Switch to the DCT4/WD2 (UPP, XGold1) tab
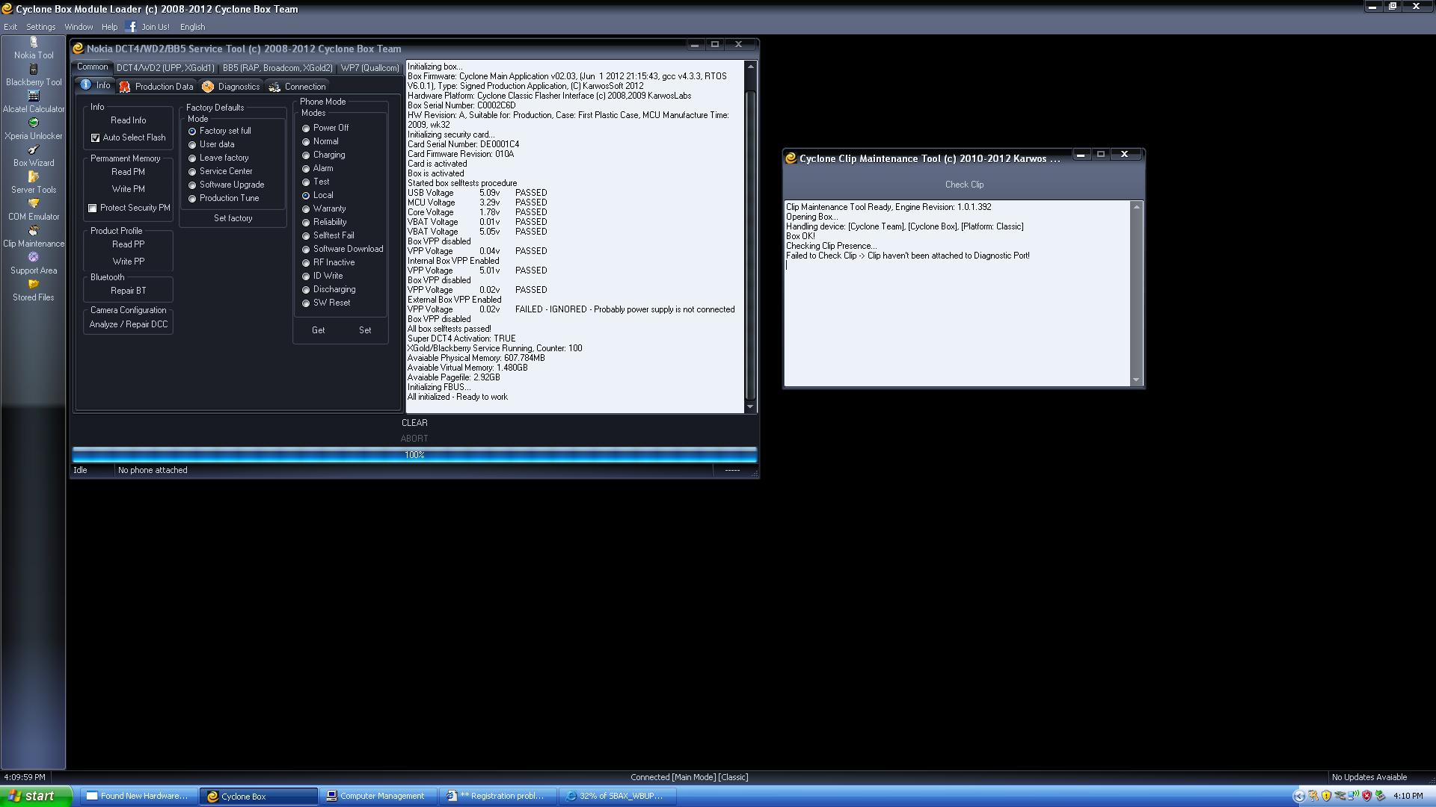 [x=165, y=68]
